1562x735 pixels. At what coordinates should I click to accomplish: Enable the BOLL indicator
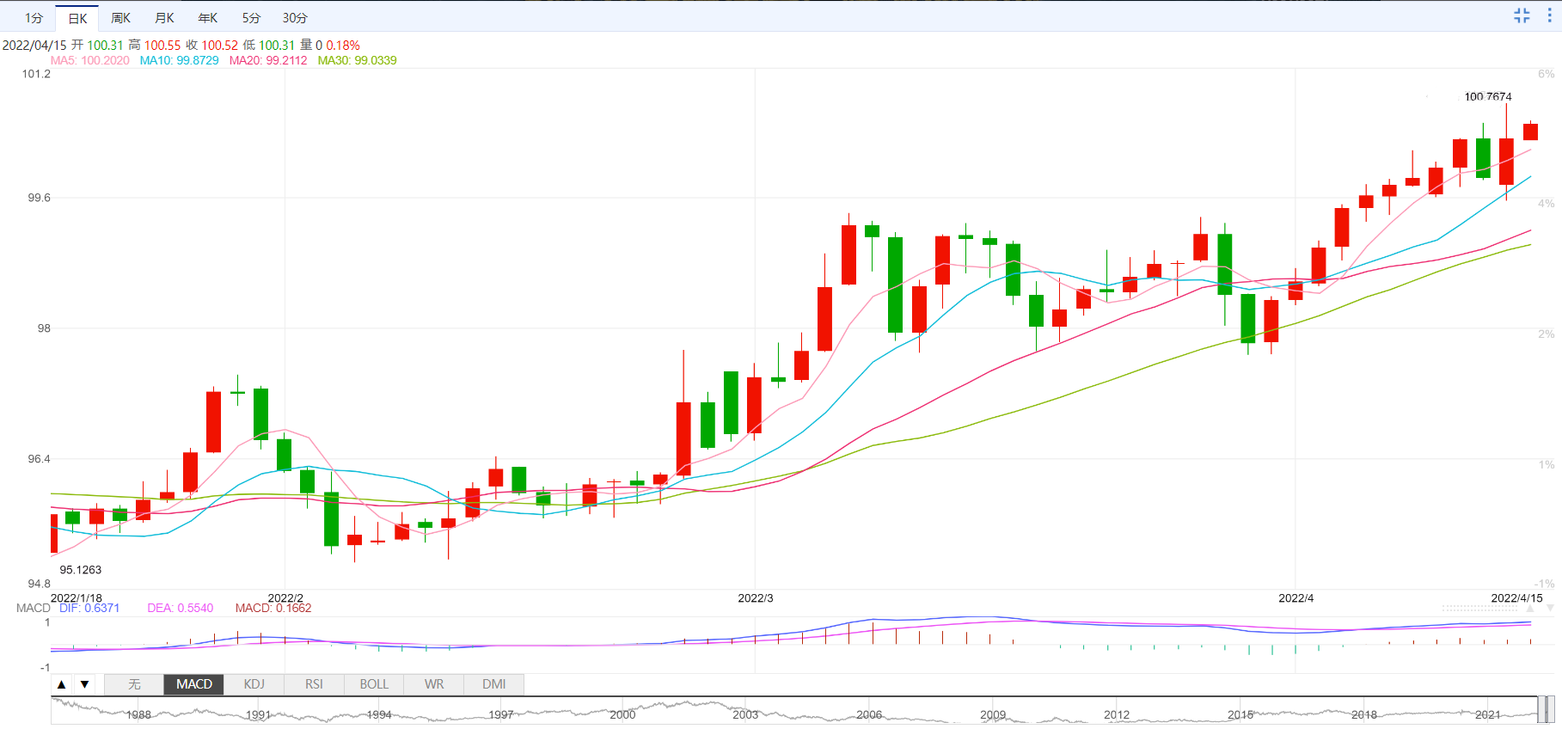(374, 684)
